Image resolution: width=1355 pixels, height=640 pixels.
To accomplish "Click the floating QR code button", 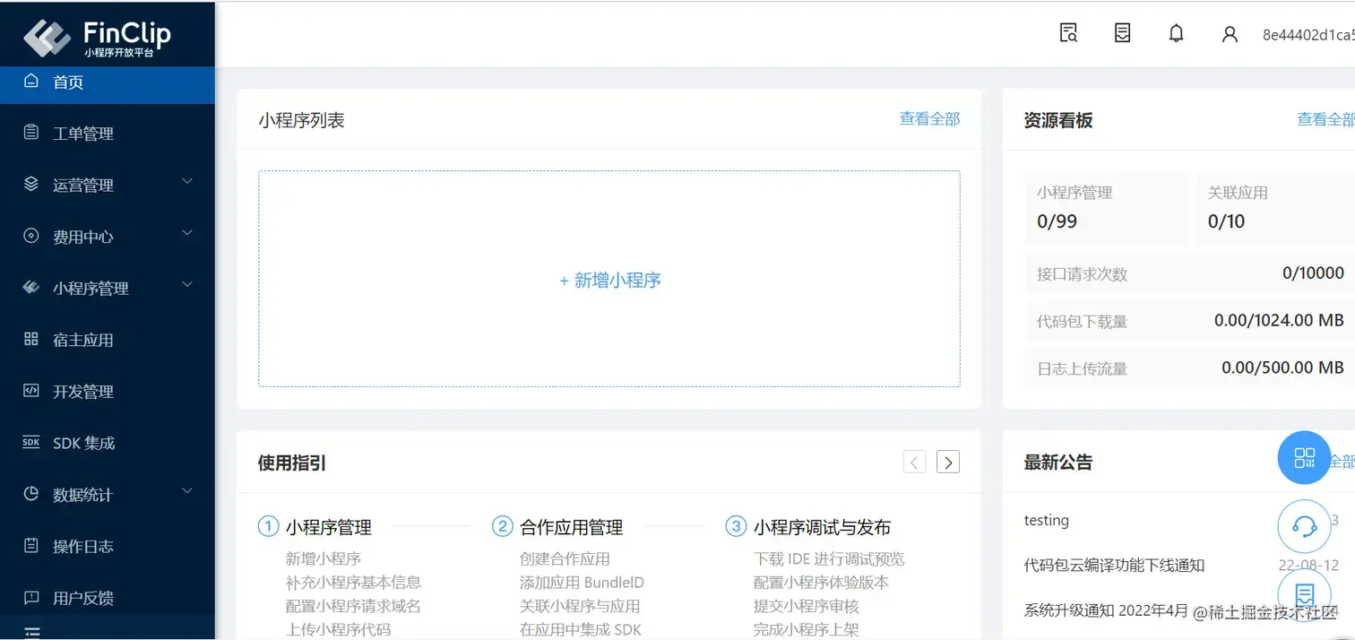I will click(1305, 458).
